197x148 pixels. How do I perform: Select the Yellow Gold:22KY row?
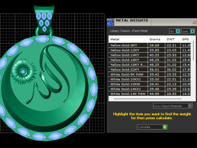point(150,69)
